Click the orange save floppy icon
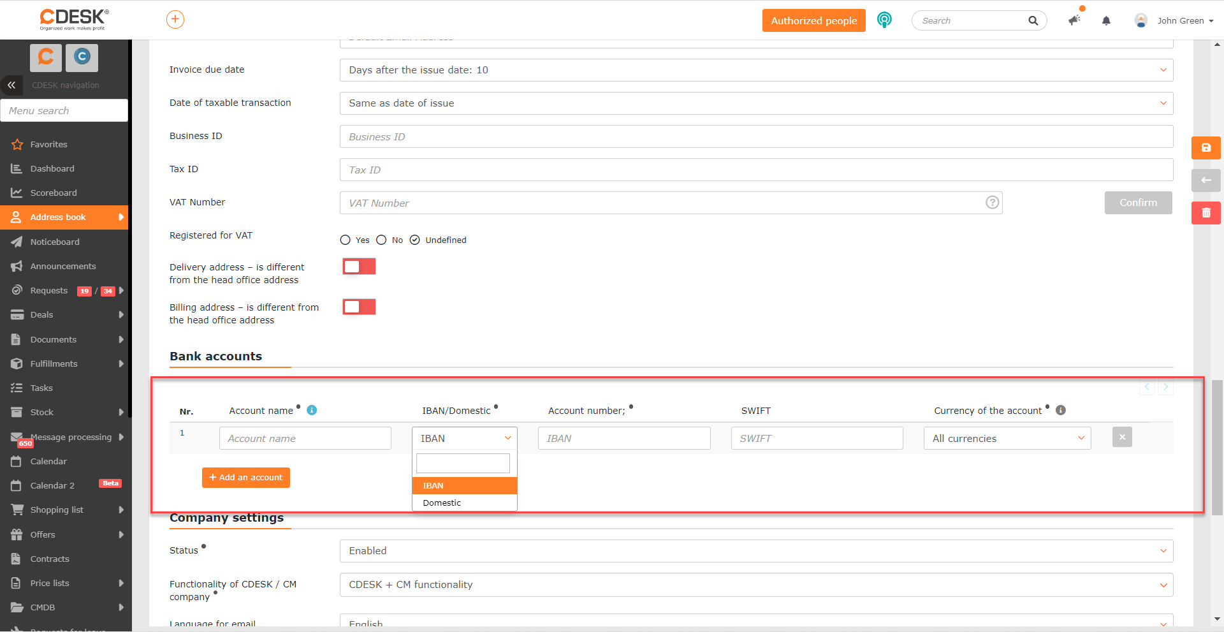Screen dimensions: 1224x632 (x=1206, y=148)
